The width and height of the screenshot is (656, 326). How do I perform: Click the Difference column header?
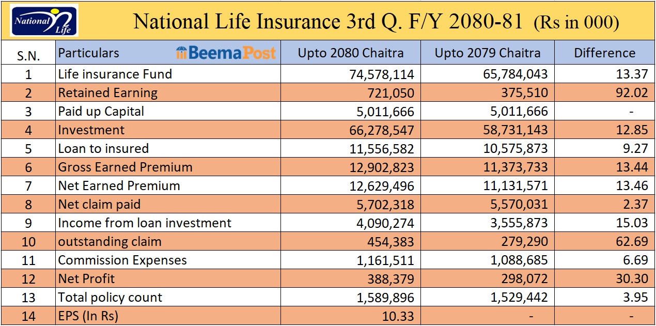[x=604, y=53]
